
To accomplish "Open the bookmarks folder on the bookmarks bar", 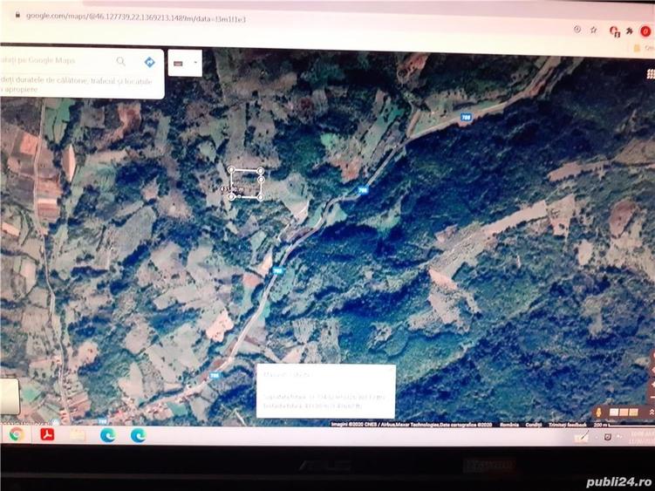I will click(x=637, y=48).
